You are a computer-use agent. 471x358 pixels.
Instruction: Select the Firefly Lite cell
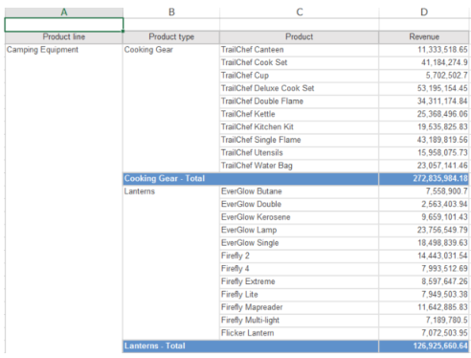(x=299, y=295)
